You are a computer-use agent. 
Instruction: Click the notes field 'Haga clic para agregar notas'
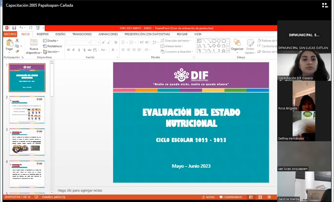coord(80,190)
